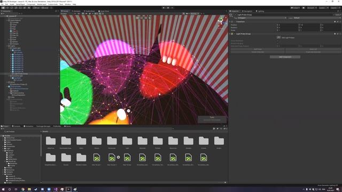Click the Delete Selected button
Image resolution: width=342 pixels, height=192 pixels.
click(258, 52)
